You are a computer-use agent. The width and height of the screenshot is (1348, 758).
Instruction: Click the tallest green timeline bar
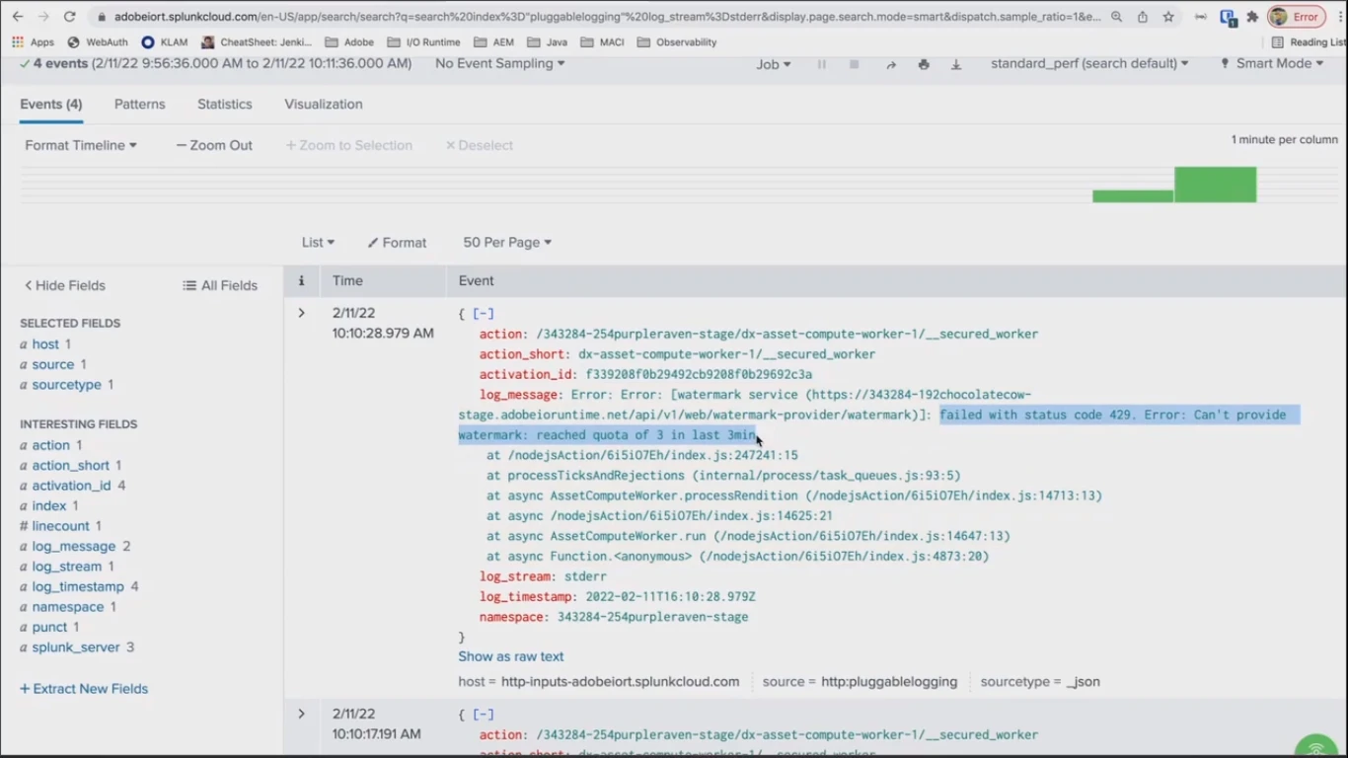1215,185
